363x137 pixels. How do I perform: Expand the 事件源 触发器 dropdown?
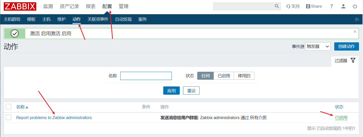click(318, 46)
